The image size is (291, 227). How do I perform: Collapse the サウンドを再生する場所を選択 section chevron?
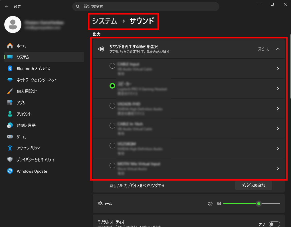(278, 49)
